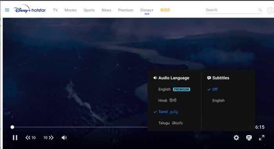274x149 pixels.
Task: Mute the player volume
Action: [x=64, y=138]
